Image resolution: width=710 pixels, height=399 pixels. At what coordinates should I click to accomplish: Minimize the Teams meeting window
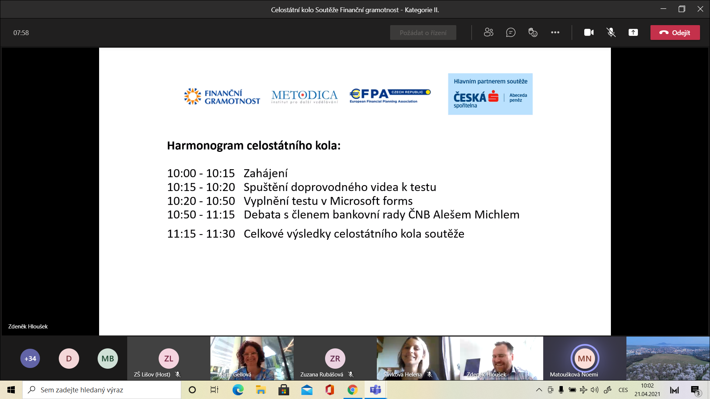(x=663, y=9)
